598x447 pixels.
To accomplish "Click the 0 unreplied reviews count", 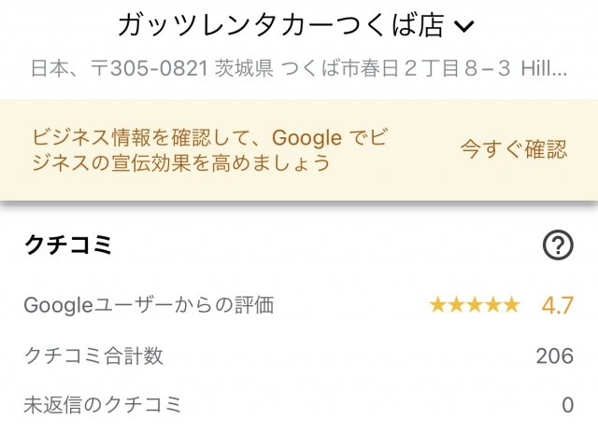I will [567, 405].
